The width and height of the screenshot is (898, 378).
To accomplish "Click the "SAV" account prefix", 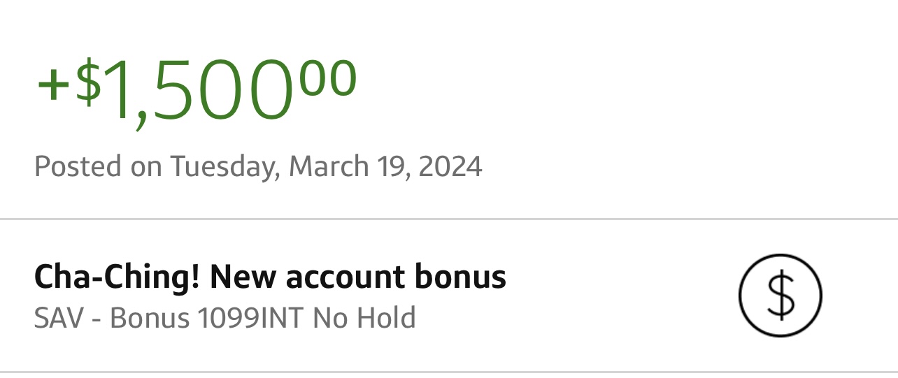I will [x=58, y=319].
